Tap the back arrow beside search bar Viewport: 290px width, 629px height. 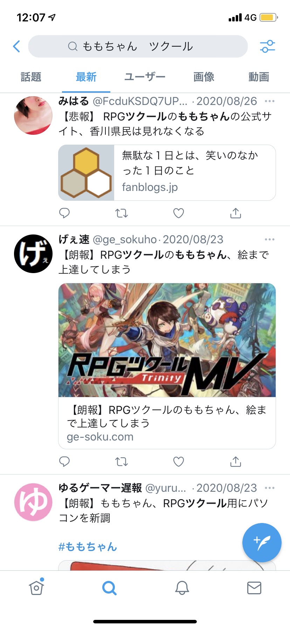(16, 46)
